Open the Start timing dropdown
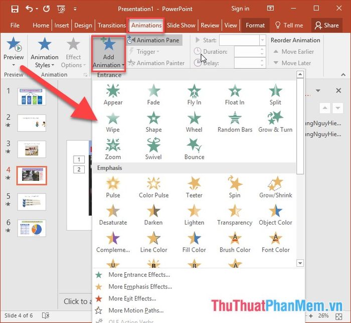The image size is (351, 323). click(263, 40)
